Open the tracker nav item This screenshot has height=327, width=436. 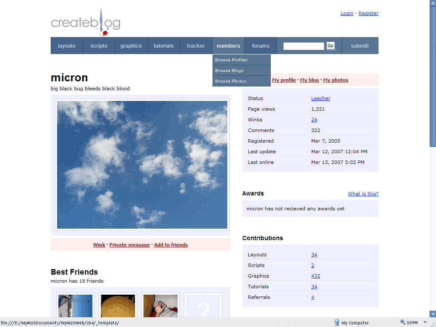tap(196, 46)
